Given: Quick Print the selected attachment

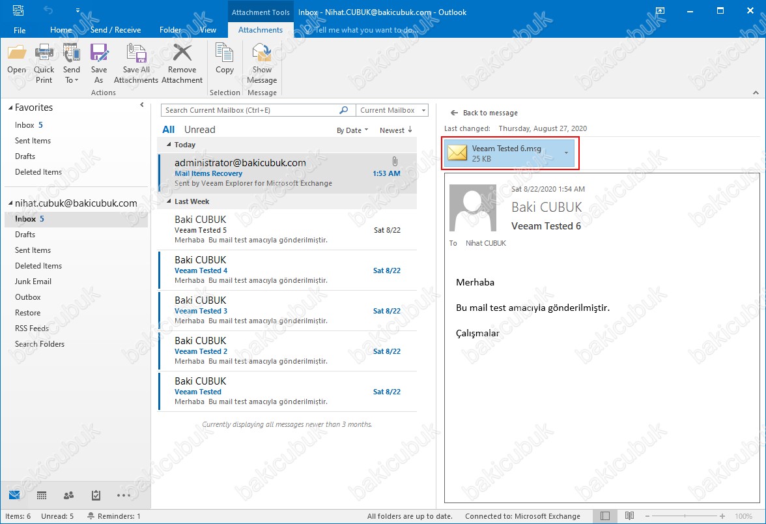Looking at the screenshot, I should pyautogui.click(x=44, y=64).
